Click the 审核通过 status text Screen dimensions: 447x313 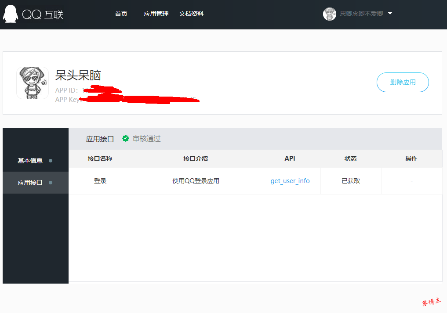146,139
